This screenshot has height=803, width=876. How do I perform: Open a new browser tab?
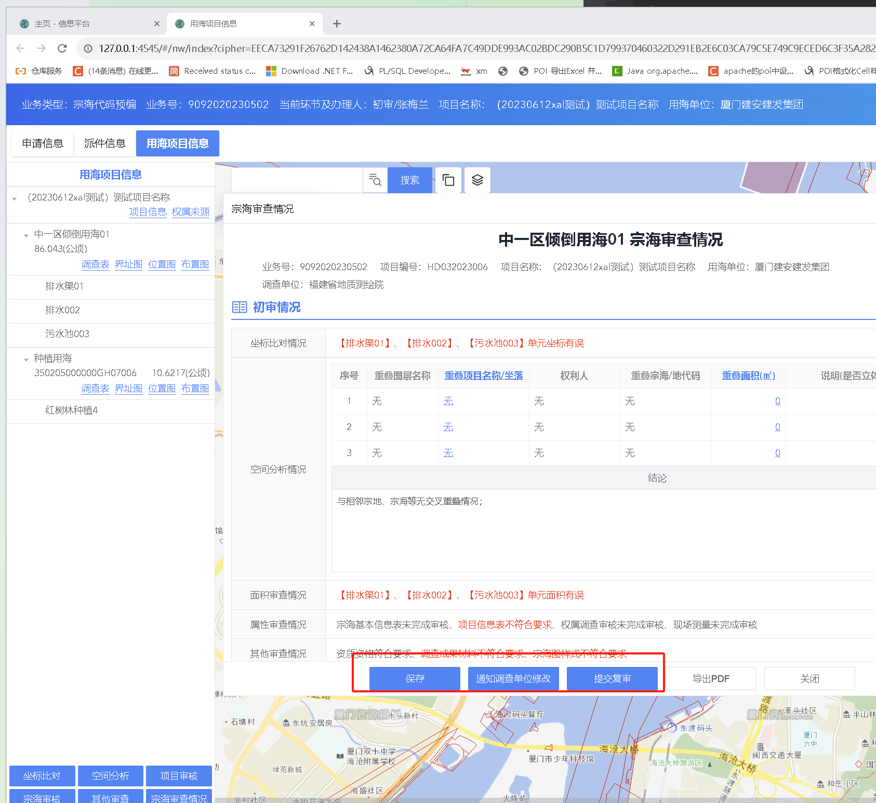(337, 23)
